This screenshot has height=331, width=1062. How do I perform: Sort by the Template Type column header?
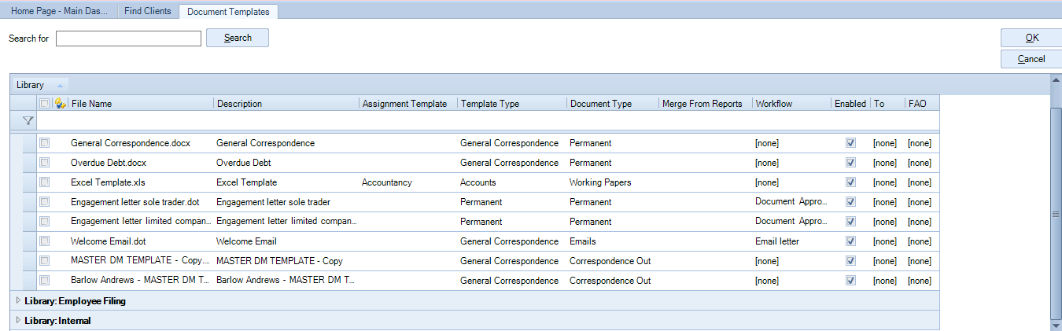512,103
